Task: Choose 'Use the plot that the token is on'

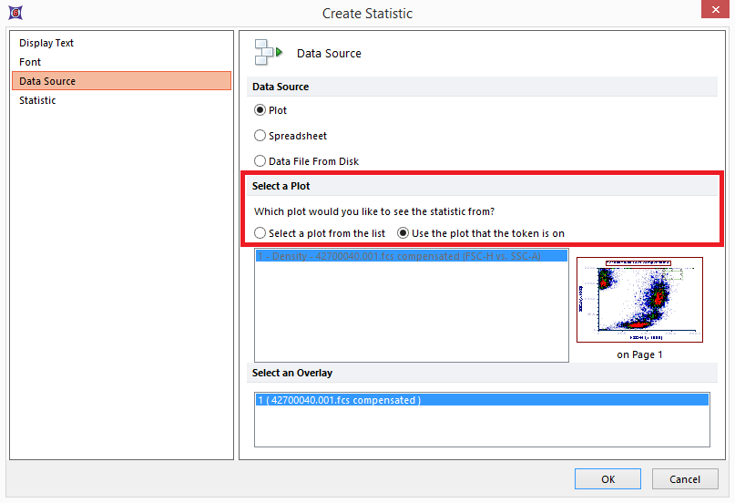Action: click(x=403, y=233)
